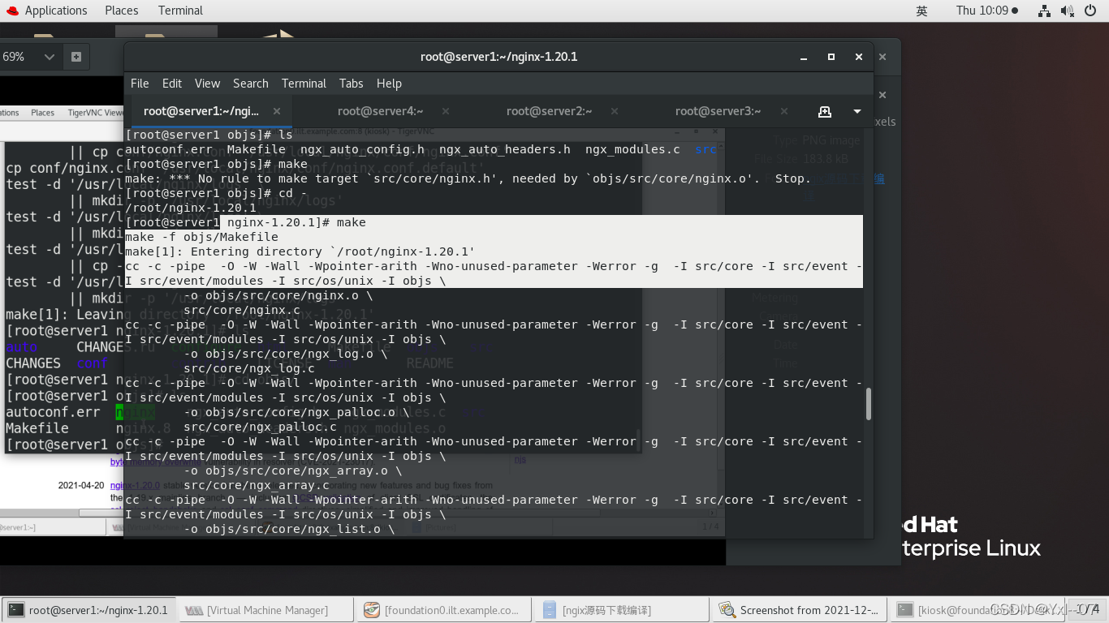Open the volume icon in top bar
The image size is (1109, 623).
[1067, 11]
